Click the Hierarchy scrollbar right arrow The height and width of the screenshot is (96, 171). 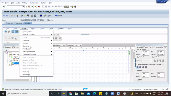pyautogui.click(x=30, y=80)
